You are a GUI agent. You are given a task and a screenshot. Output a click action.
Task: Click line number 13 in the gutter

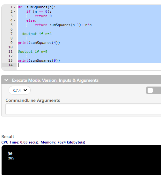click(11, 60)
